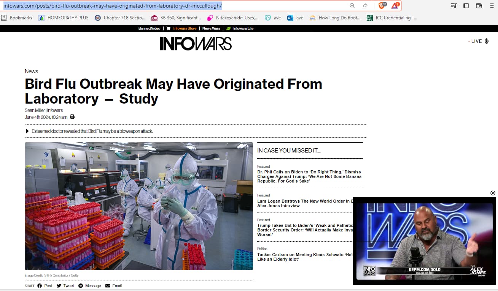Viewport: 498px width, 291px height.
Task: Open Infowars Store in top bar
Action: [185, 28]
